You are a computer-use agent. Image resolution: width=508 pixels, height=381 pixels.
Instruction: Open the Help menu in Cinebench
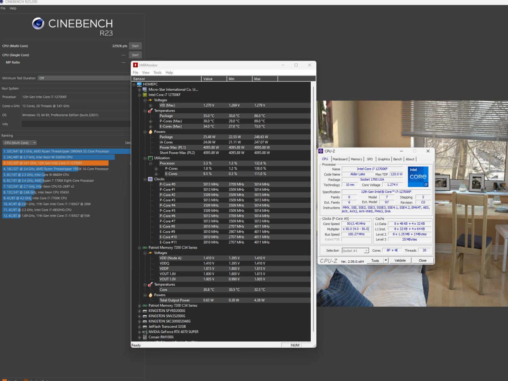pyautogui.click(x=13, y=8)
